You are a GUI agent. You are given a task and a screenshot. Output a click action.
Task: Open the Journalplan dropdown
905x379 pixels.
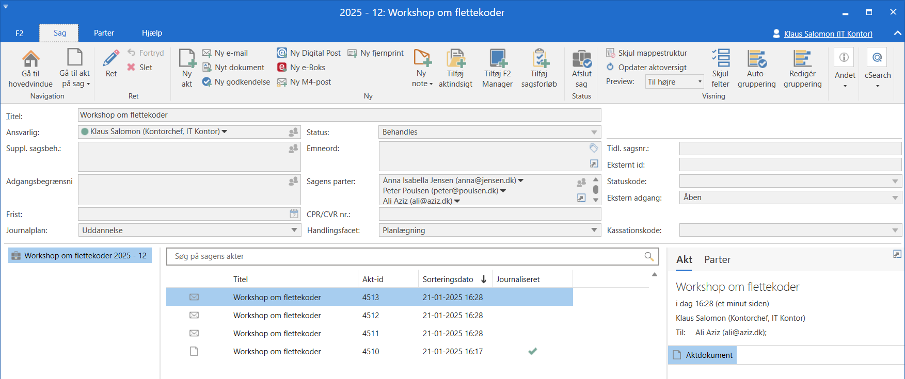coord(294,230)
